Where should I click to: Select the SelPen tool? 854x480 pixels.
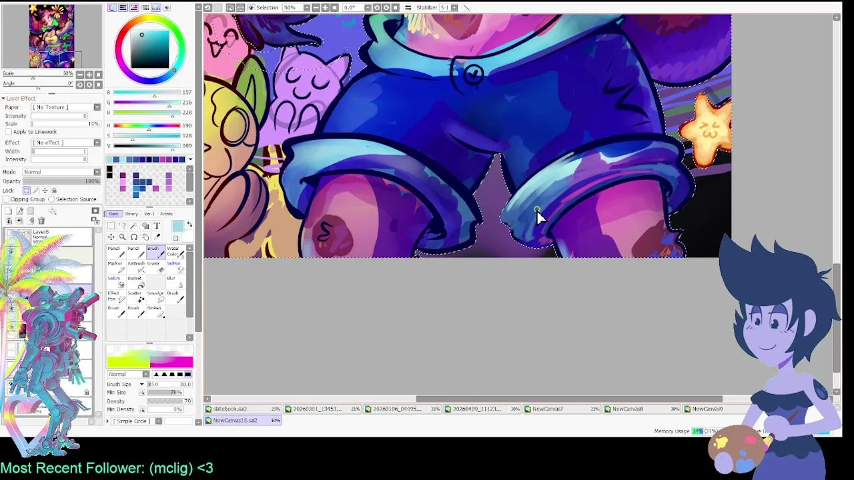click(175, 267)
